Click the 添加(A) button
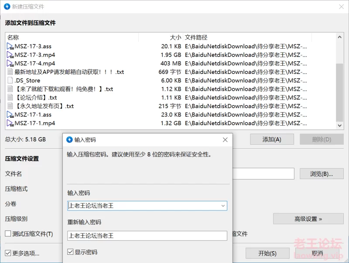The width and height of the screenshot is (349, 263). pos(272,139)
